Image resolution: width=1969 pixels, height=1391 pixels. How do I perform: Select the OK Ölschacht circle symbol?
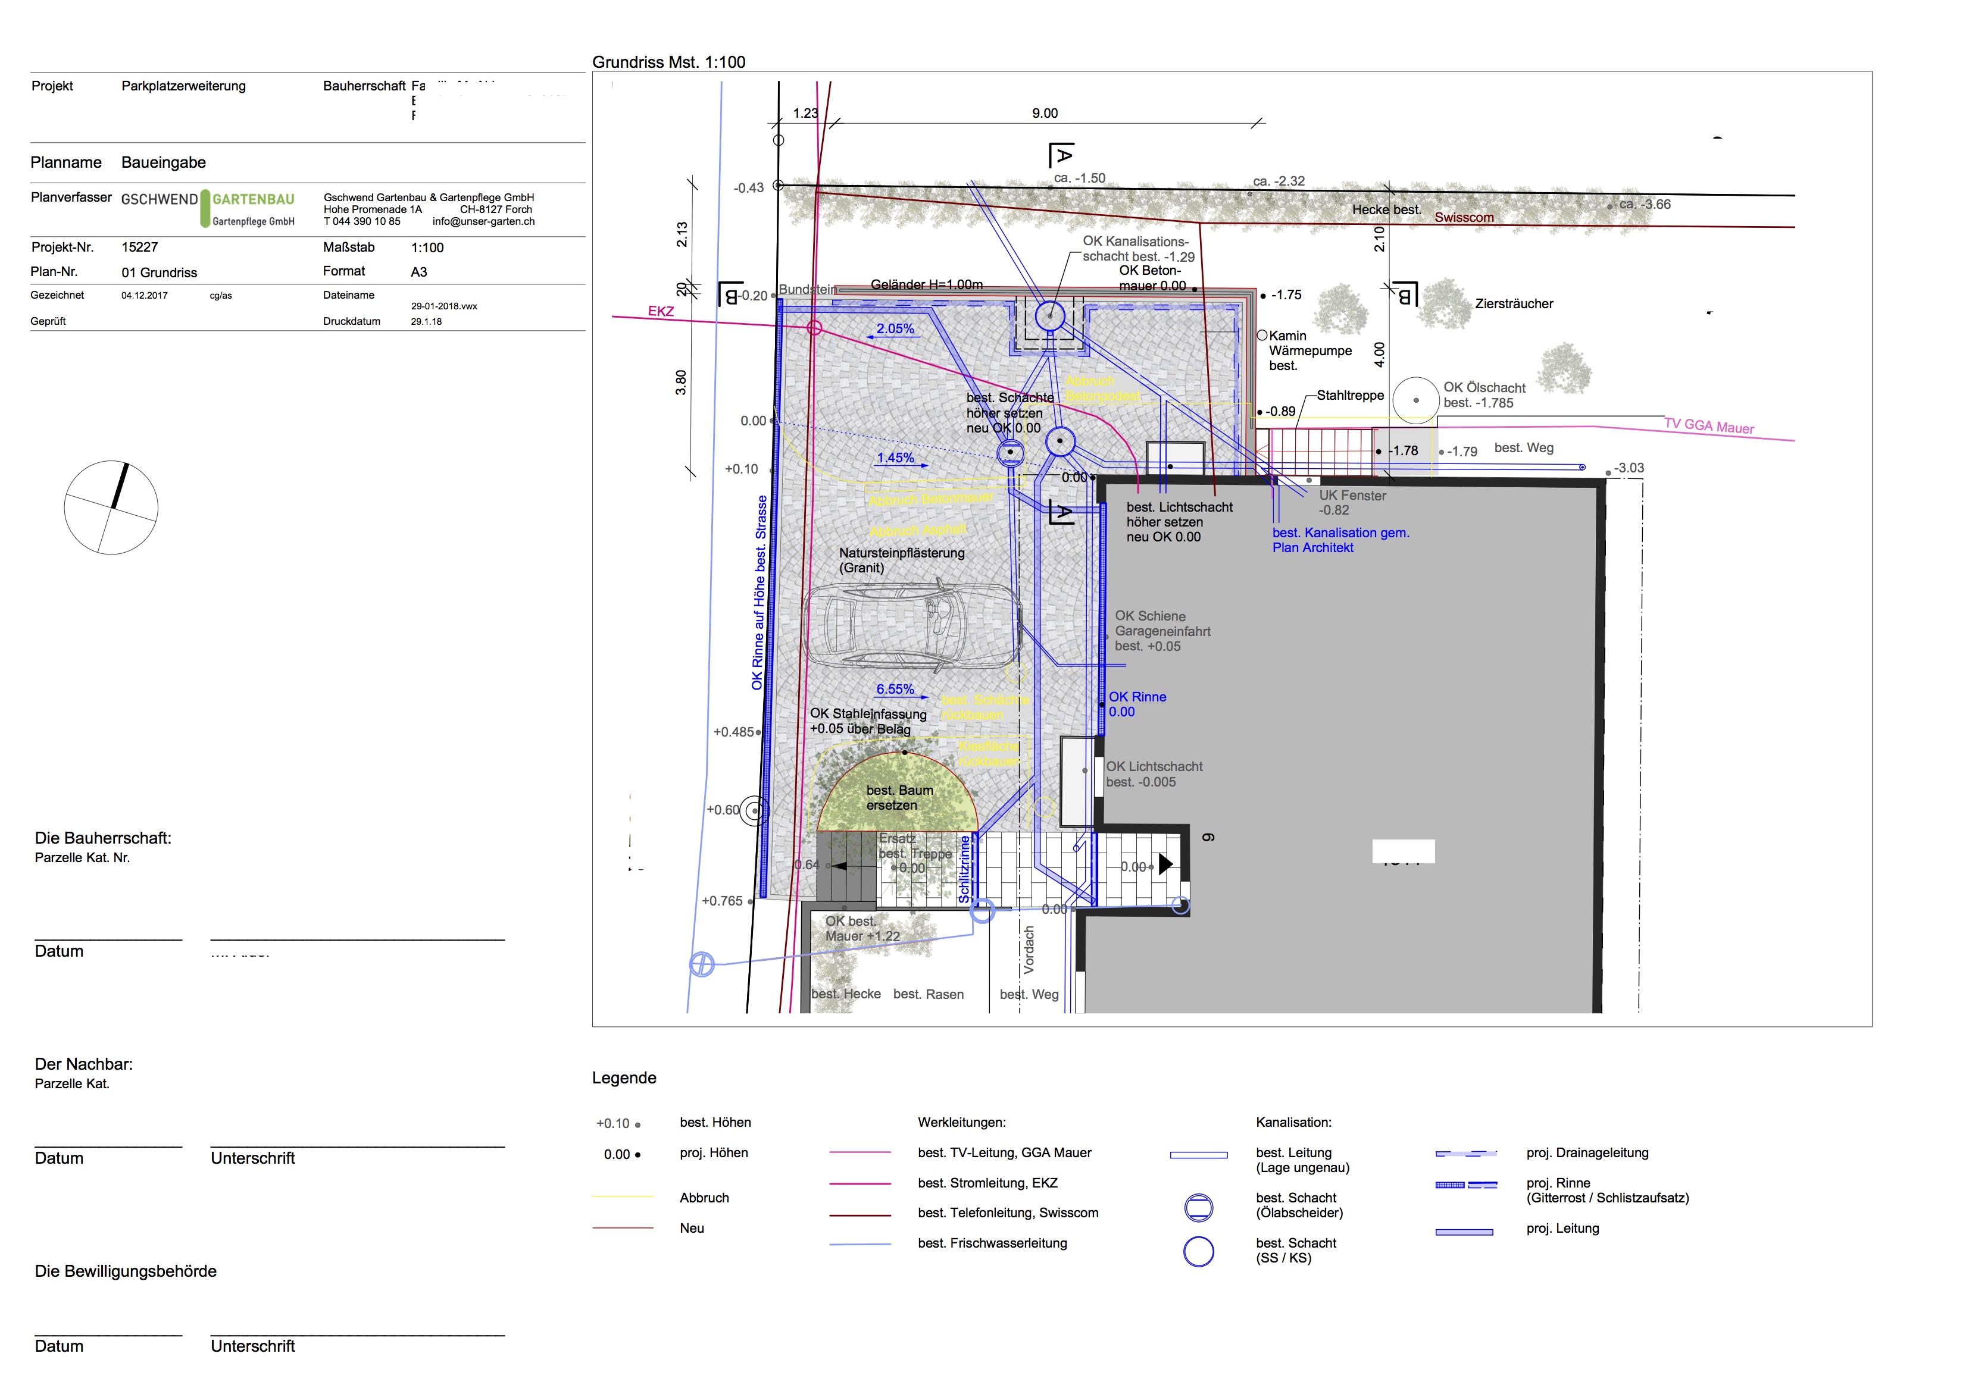pos(1415,400)
